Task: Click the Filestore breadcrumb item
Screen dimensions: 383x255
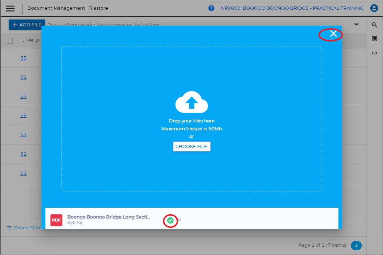Action: (x=98, y=8)
